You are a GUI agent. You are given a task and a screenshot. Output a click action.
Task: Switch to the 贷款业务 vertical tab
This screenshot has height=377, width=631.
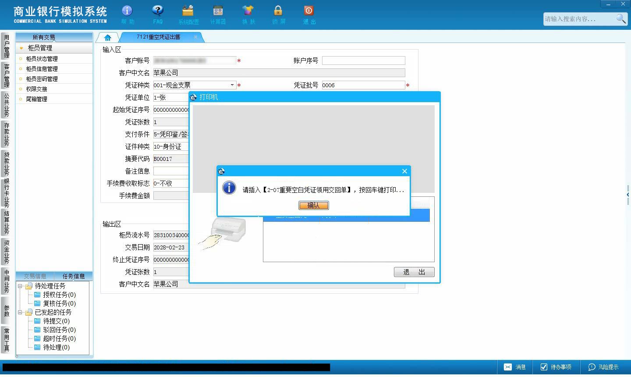(x=7, y=164)
